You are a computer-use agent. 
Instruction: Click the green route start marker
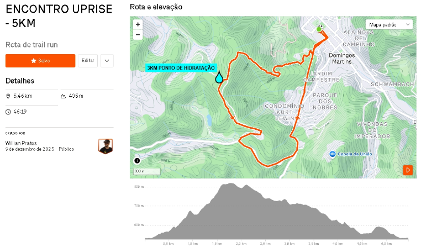319,28
